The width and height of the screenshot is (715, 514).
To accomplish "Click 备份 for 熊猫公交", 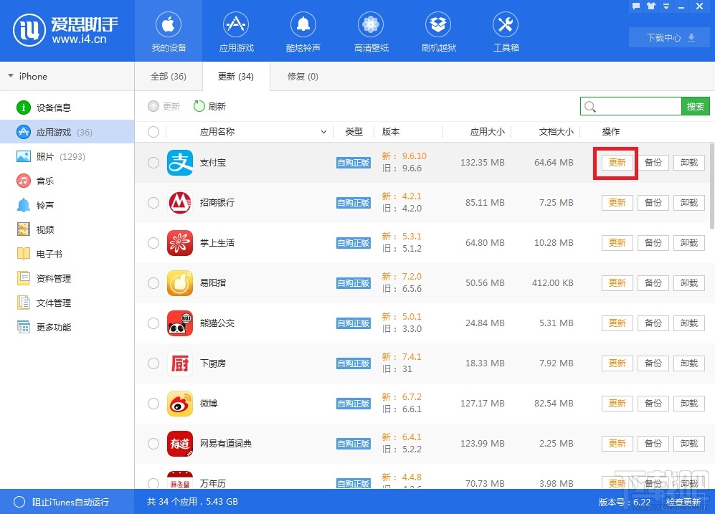I will (x=653, y=323).
